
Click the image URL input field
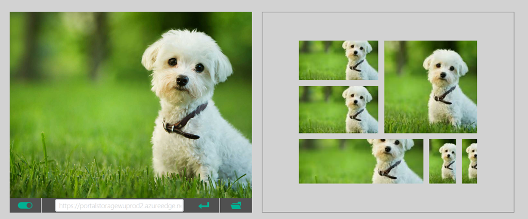click(x=120, y=205)
